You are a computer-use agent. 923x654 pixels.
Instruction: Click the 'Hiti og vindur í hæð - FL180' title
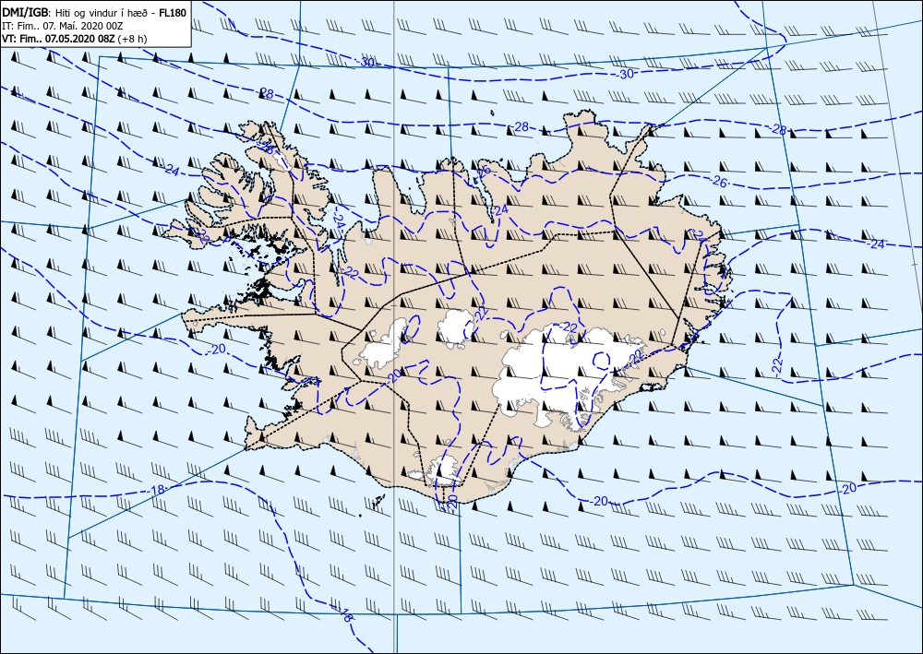121,12
